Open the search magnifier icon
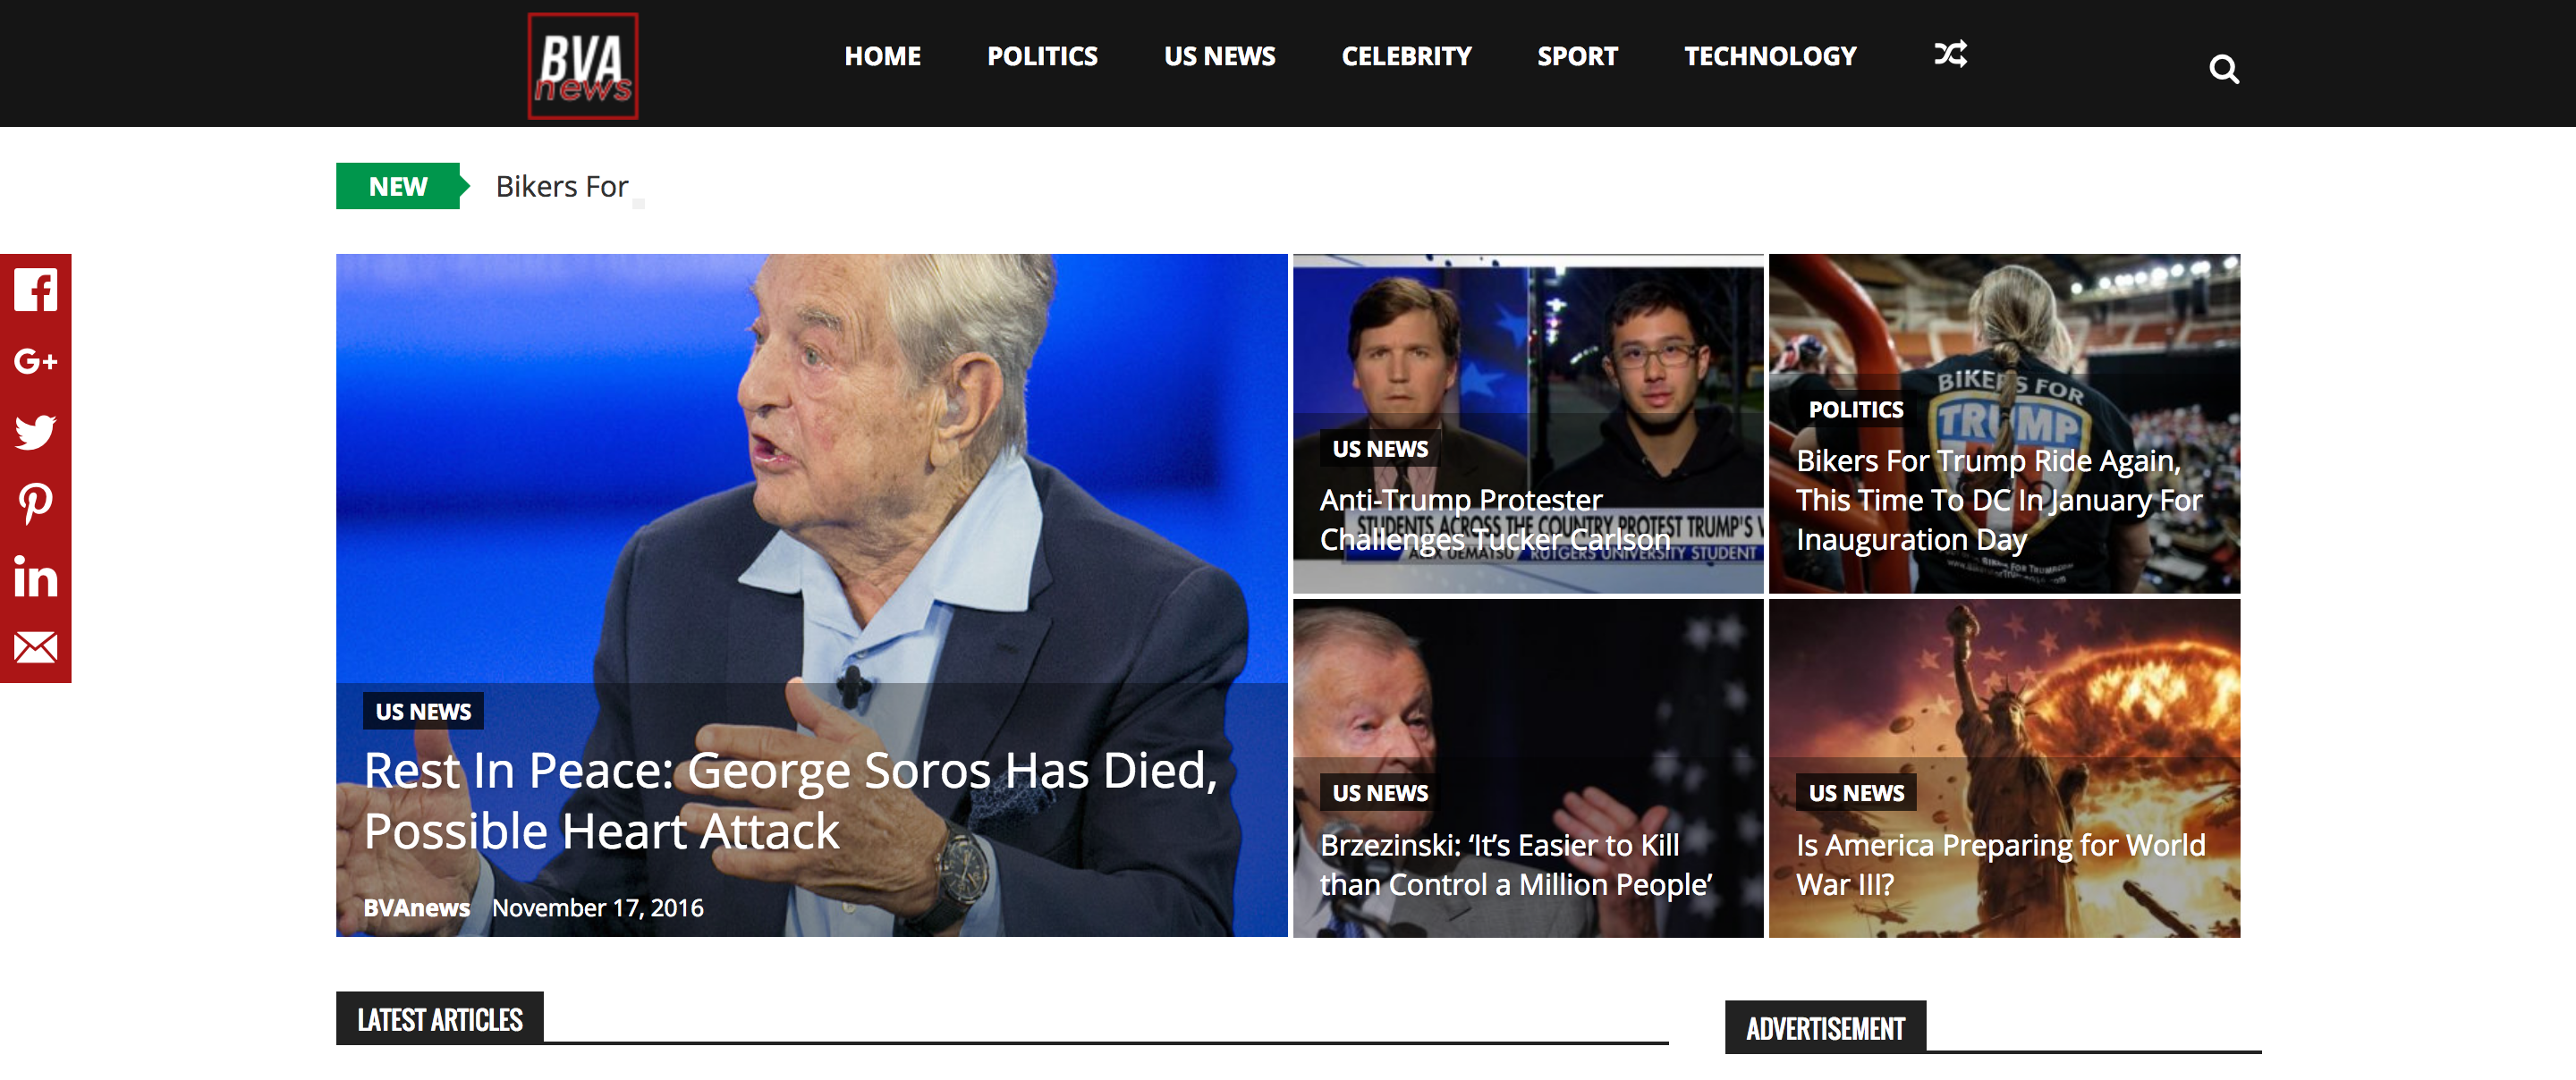The width and height of the screenshot is (2576, 1080). tap(2223, 69)
